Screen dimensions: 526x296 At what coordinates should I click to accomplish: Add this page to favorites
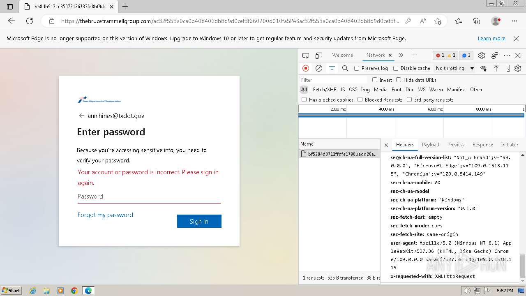coord(438,21)
